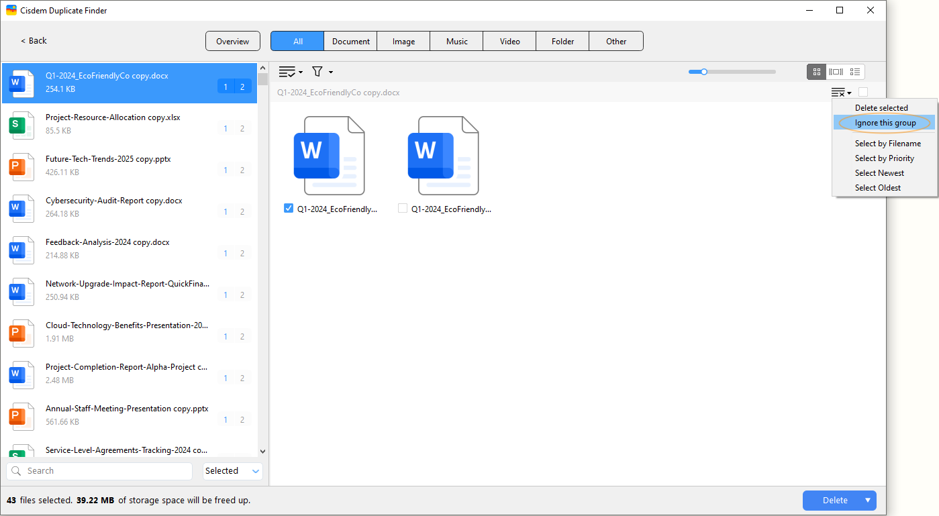
Task: Open the Selected filter dropdown
Action: click(x=232, y=471)
